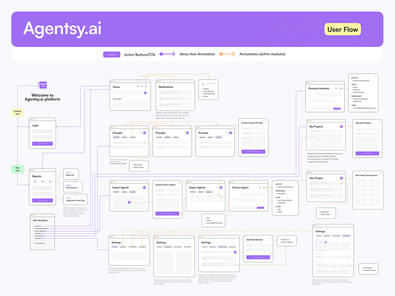Click the Agentsy.ai glasses logo icon
The width and height of the screenshot is (395, 296).
click(x=42, y=84)
